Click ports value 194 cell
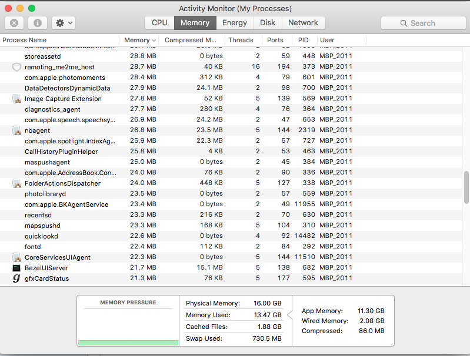 [x=284, y=66]
